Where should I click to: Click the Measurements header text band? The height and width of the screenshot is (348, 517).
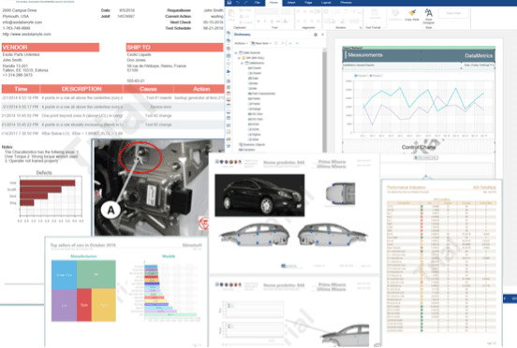(365, 55)
